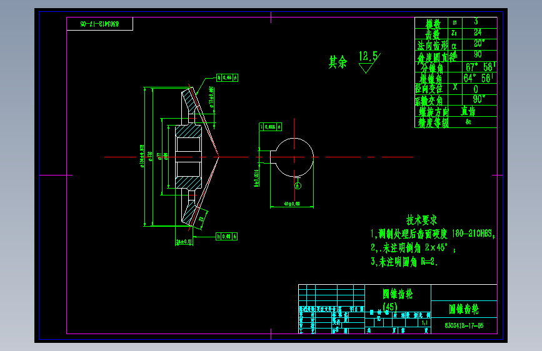Click the 模数 label in the gear table
The image size is (542, 351).
[x=433, y=24]
